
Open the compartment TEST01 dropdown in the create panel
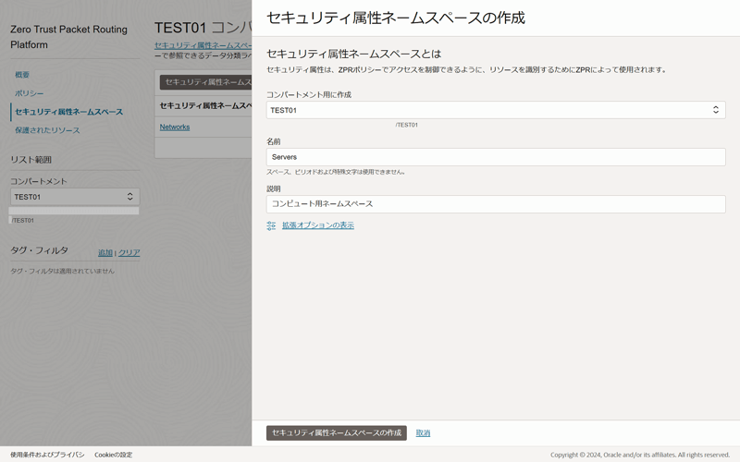pyautogui.click(x=496, y=110)
